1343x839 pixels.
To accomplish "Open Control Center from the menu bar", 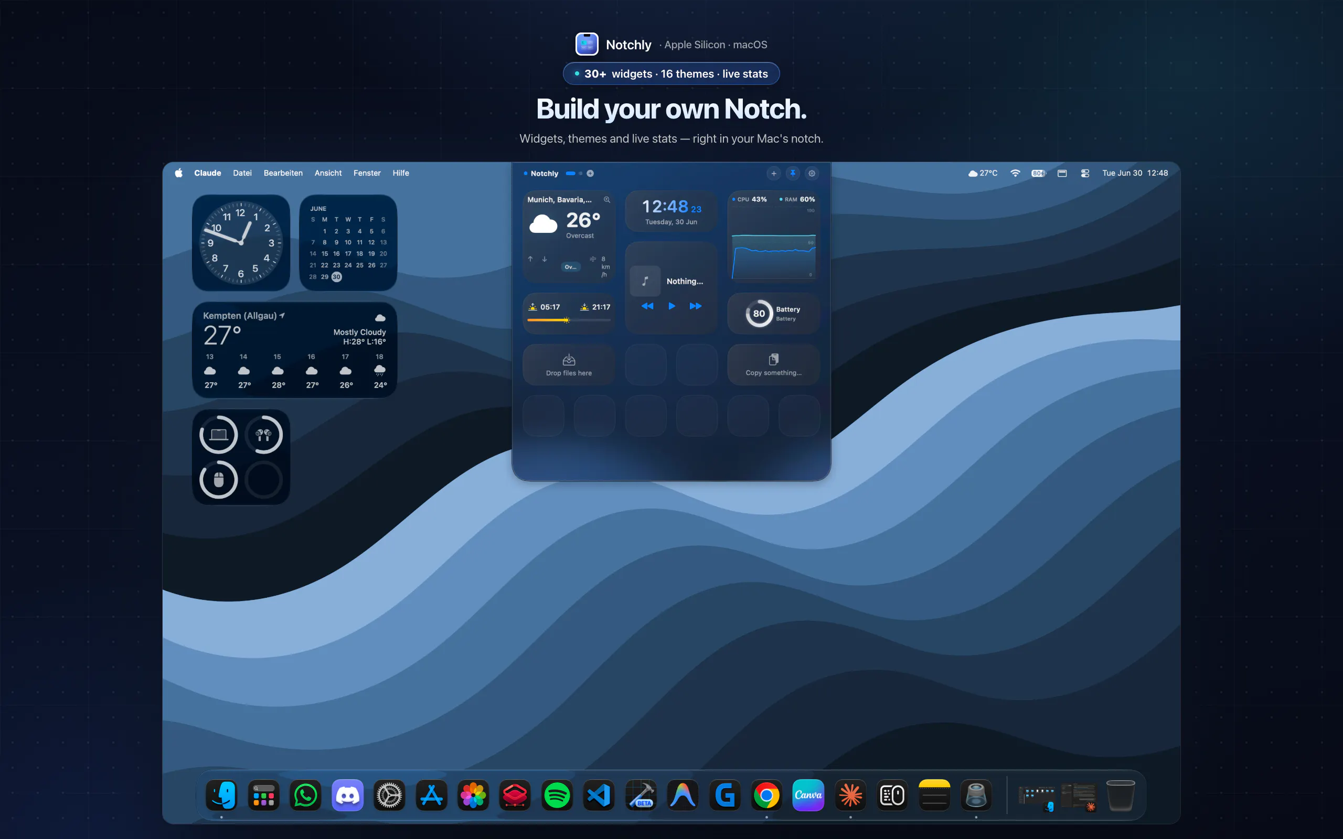I will 1085,173.
